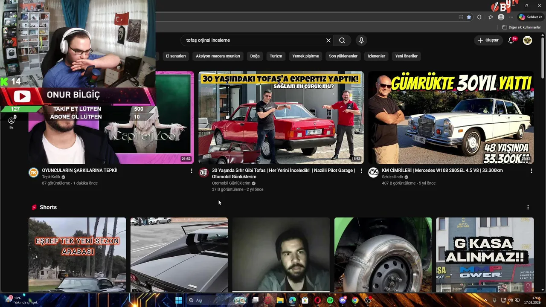Select the Aksiyon-macera oyunları chip
Viewport: 546px width, 307px height.
pyautogui.click(x=218, y=56)
